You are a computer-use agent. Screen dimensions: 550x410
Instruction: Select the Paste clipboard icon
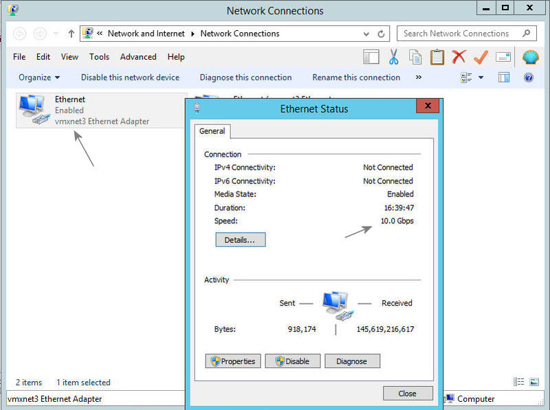(437, 56)
